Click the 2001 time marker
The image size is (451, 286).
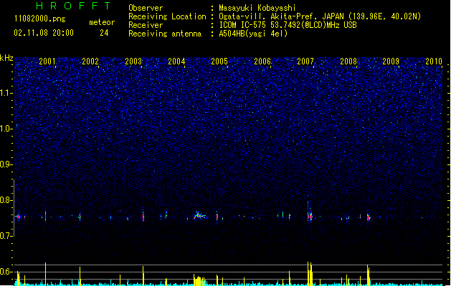[47, 61]
